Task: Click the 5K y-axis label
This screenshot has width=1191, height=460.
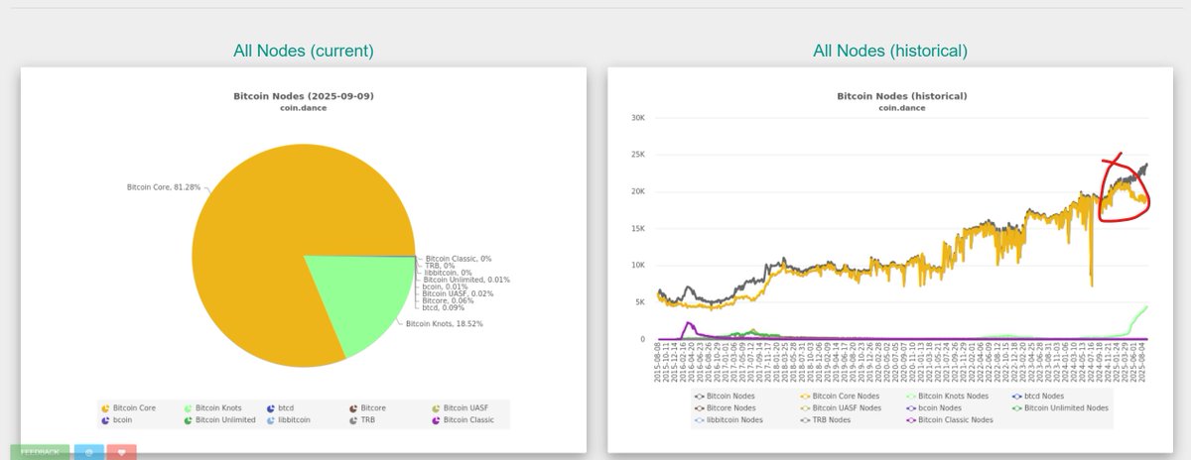Action: pos(640,302)
